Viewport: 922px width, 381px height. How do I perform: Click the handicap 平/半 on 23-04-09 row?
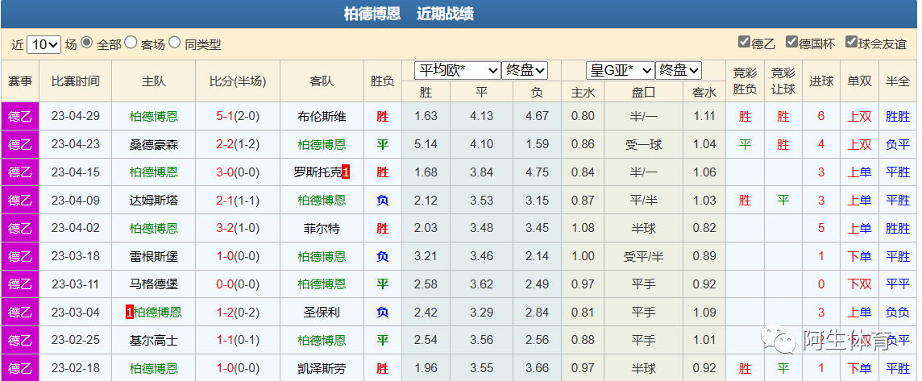643,201
